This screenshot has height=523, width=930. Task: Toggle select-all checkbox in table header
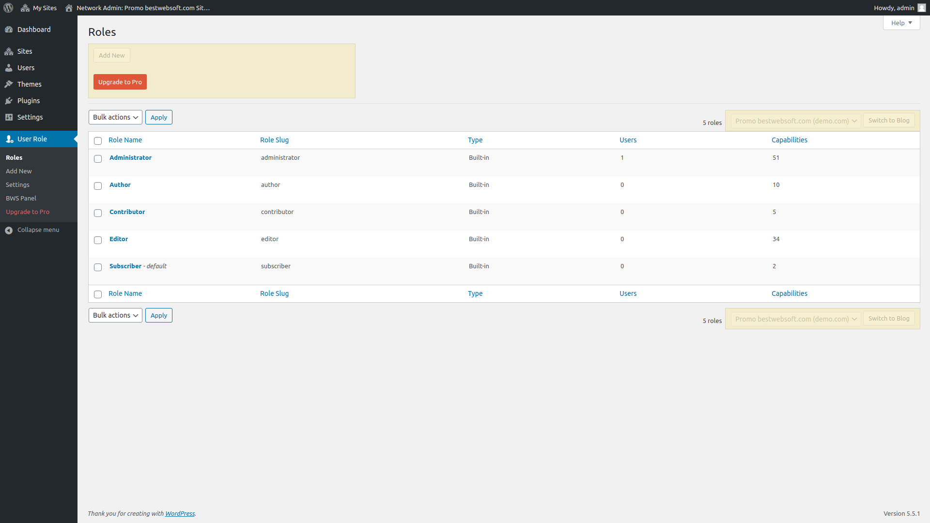click(98, 141)
